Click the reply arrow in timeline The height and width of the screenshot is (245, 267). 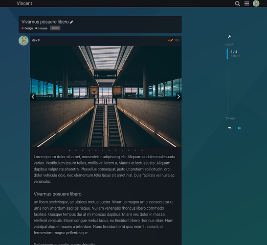point(230,128)
